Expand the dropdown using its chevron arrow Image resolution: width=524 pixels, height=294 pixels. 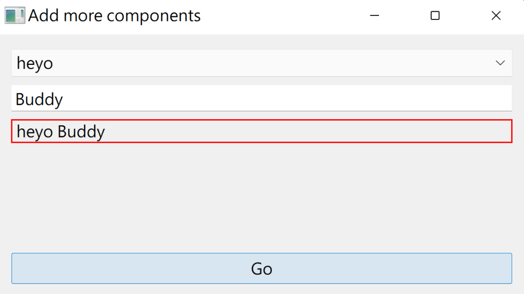pyautogui.click(x=500, y=63)
